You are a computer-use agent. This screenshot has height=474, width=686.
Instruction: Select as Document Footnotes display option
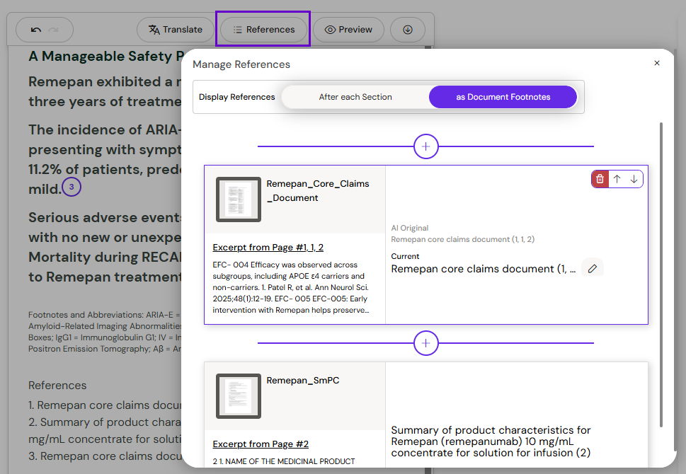tap(503, 97)
